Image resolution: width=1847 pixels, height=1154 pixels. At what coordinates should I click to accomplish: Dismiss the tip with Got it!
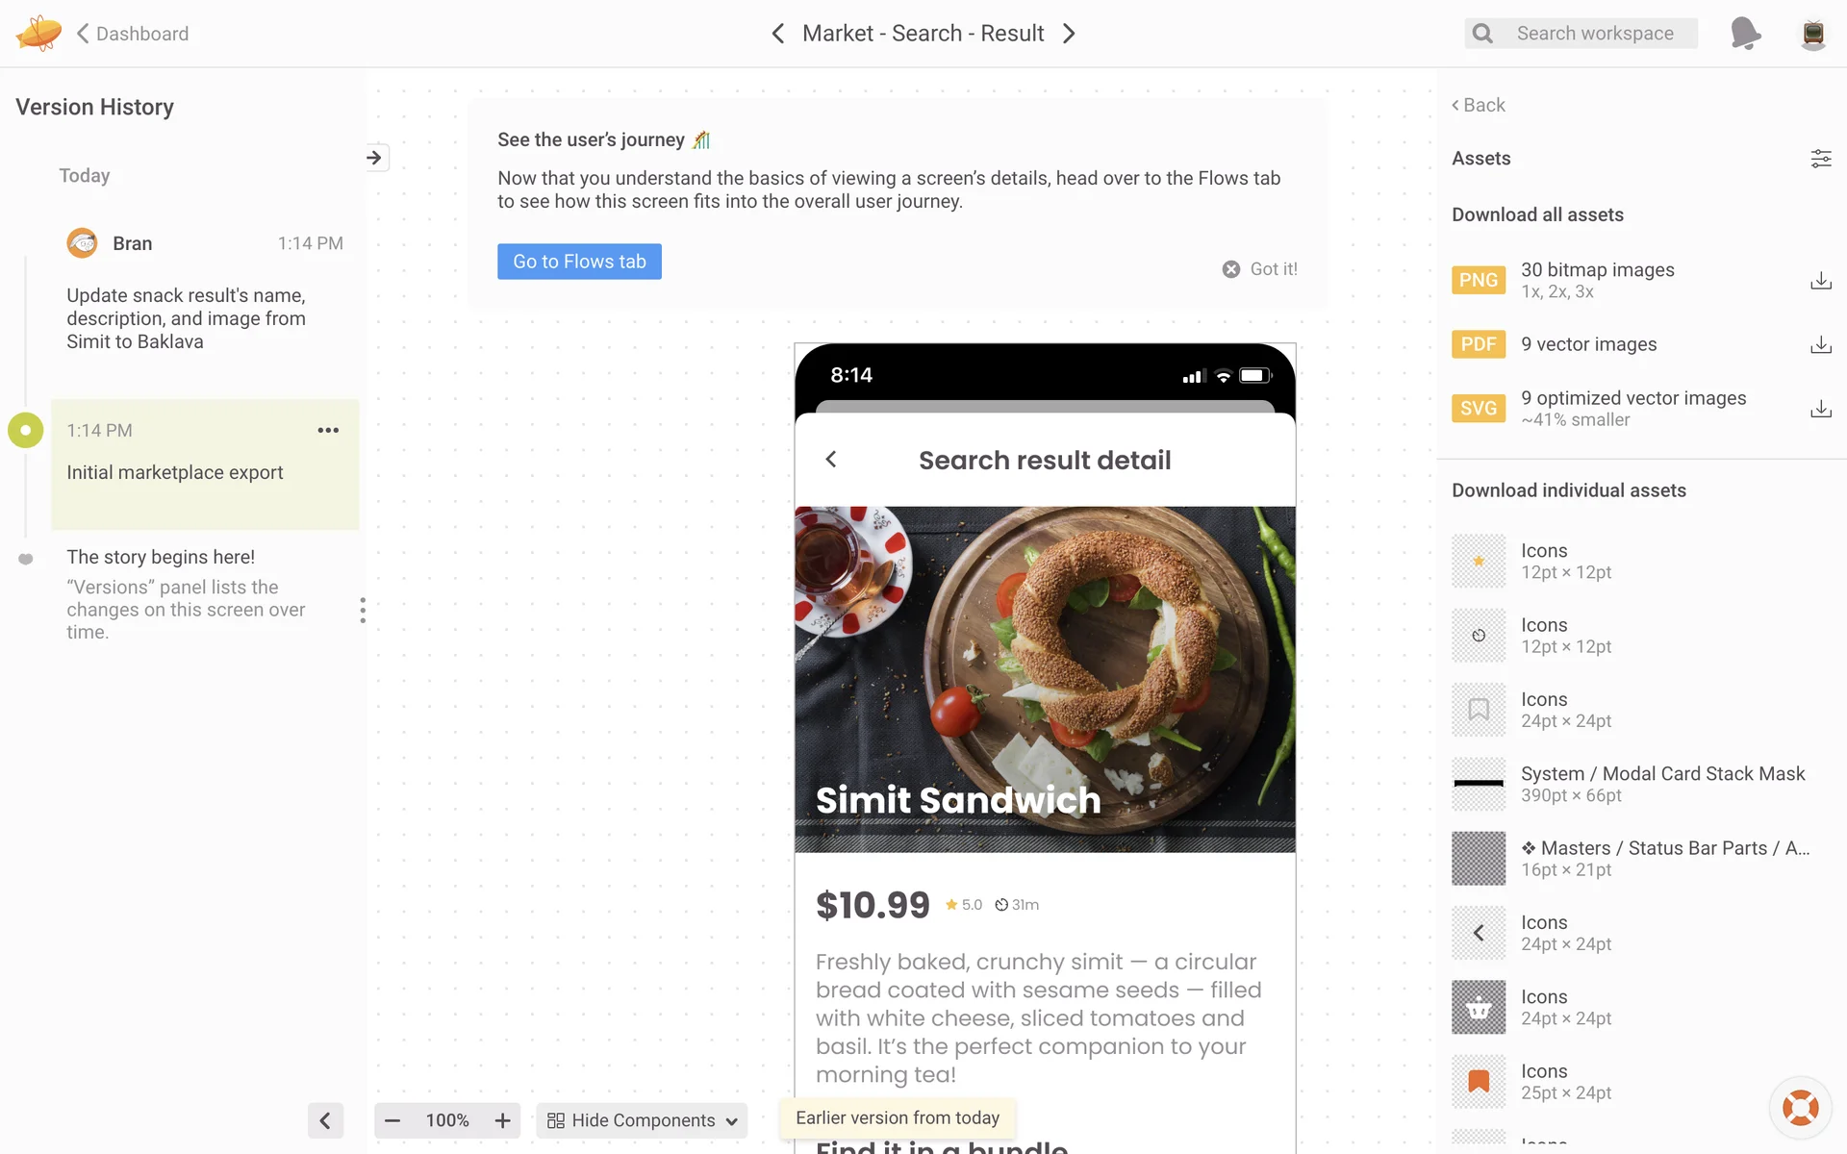1260,269
